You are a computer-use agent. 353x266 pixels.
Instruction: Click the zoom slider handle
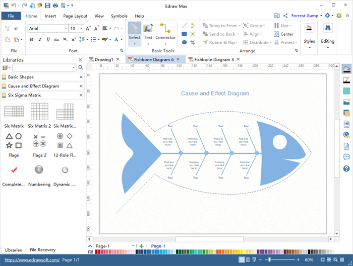click(x=269, y=260)
